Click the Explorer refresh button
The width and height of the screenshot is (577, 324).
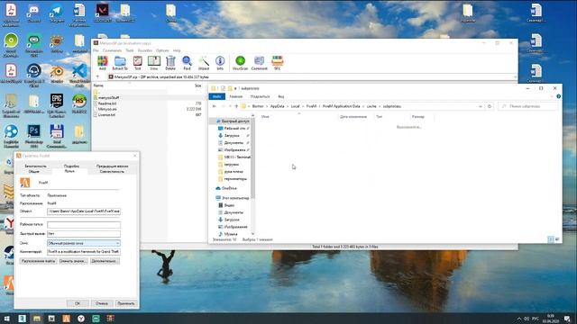pos(490,106)
